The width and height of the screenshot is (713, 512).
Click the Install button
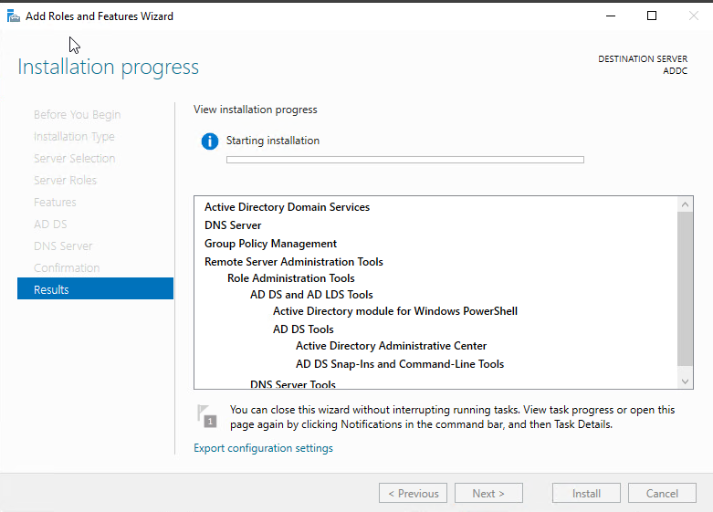click(586, 494)
